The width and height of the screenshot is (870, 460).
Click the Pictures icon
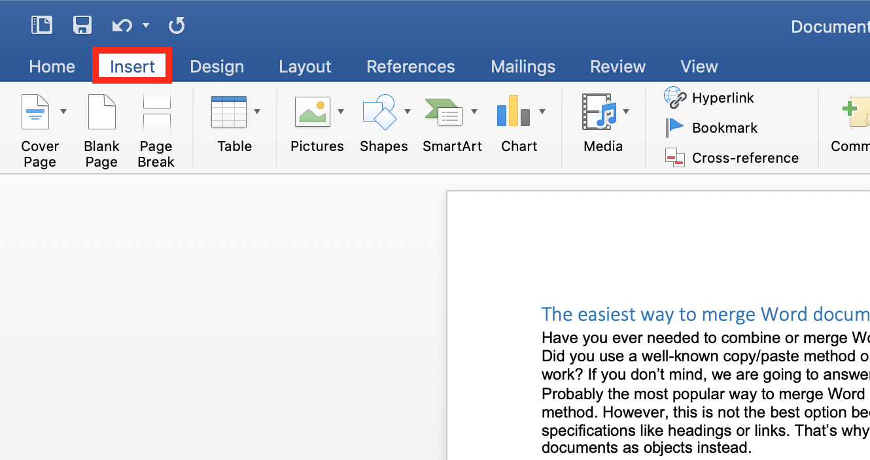312,112
